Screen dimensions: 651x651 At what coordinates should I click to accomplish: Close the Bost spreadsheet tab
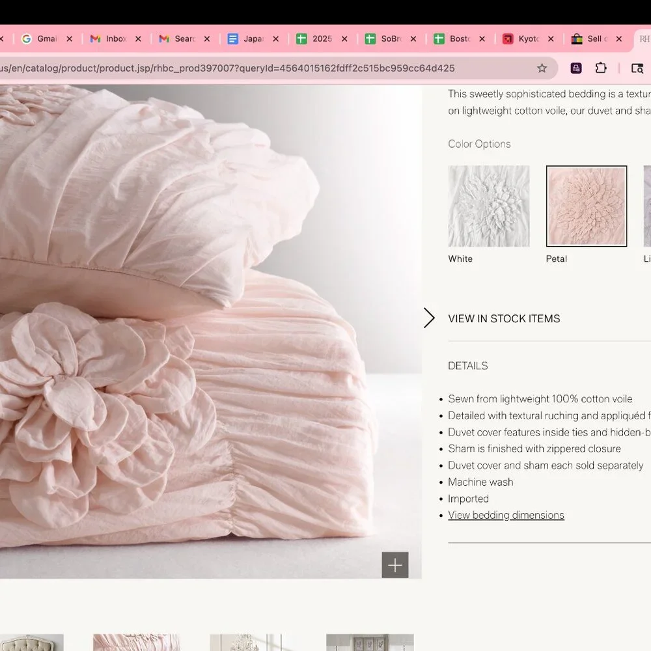coord(482,38)
